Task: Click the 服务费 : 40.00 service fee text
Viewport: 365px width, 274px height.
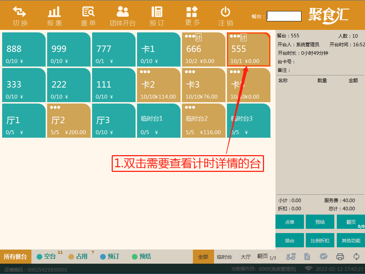Action: [x=339, y=200]
